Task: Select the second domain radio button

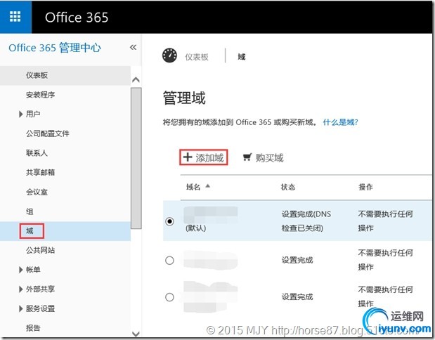Action: click(x=169, y=261)
